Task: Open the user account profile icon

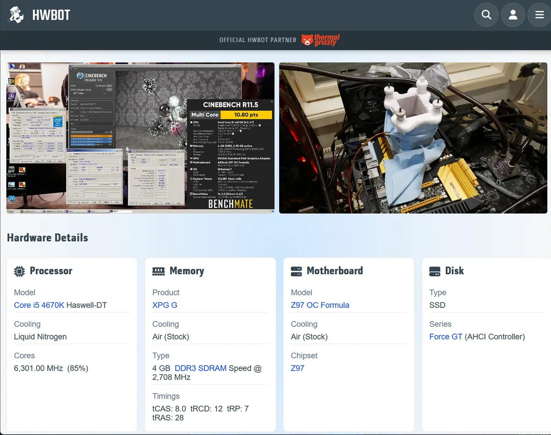Action: [513, 15]
